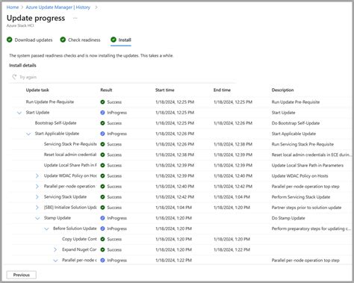
Task: Click green check icon on Check readiness
Action: (x=63, y=40)
